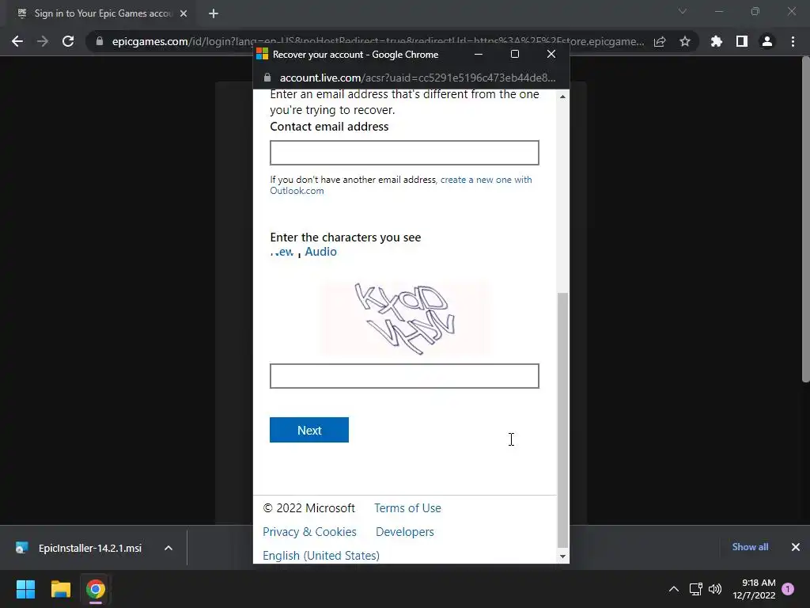Open the Terms of Use link

pyautogui.click(x=407, y=508)
